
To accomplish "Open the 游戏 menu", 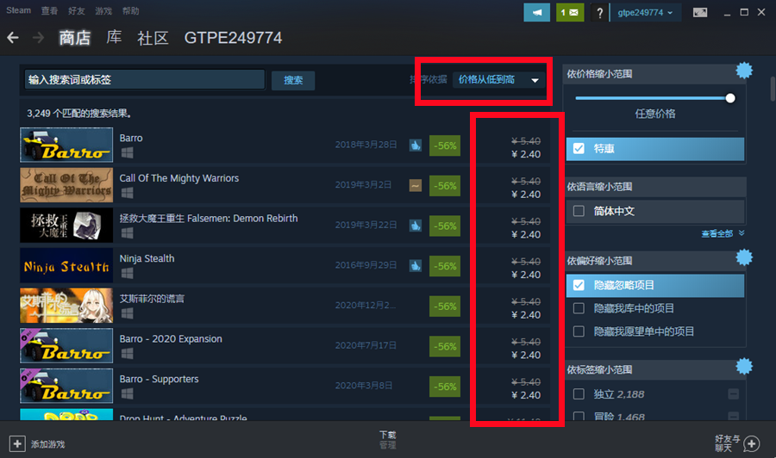I will (x=103, y=10).
